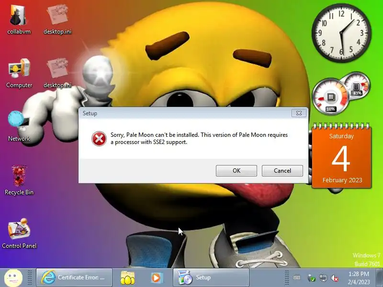This screenshot has height=287, width=383.
Task: Click the Setup dialog title text
Action: point(90,113)
